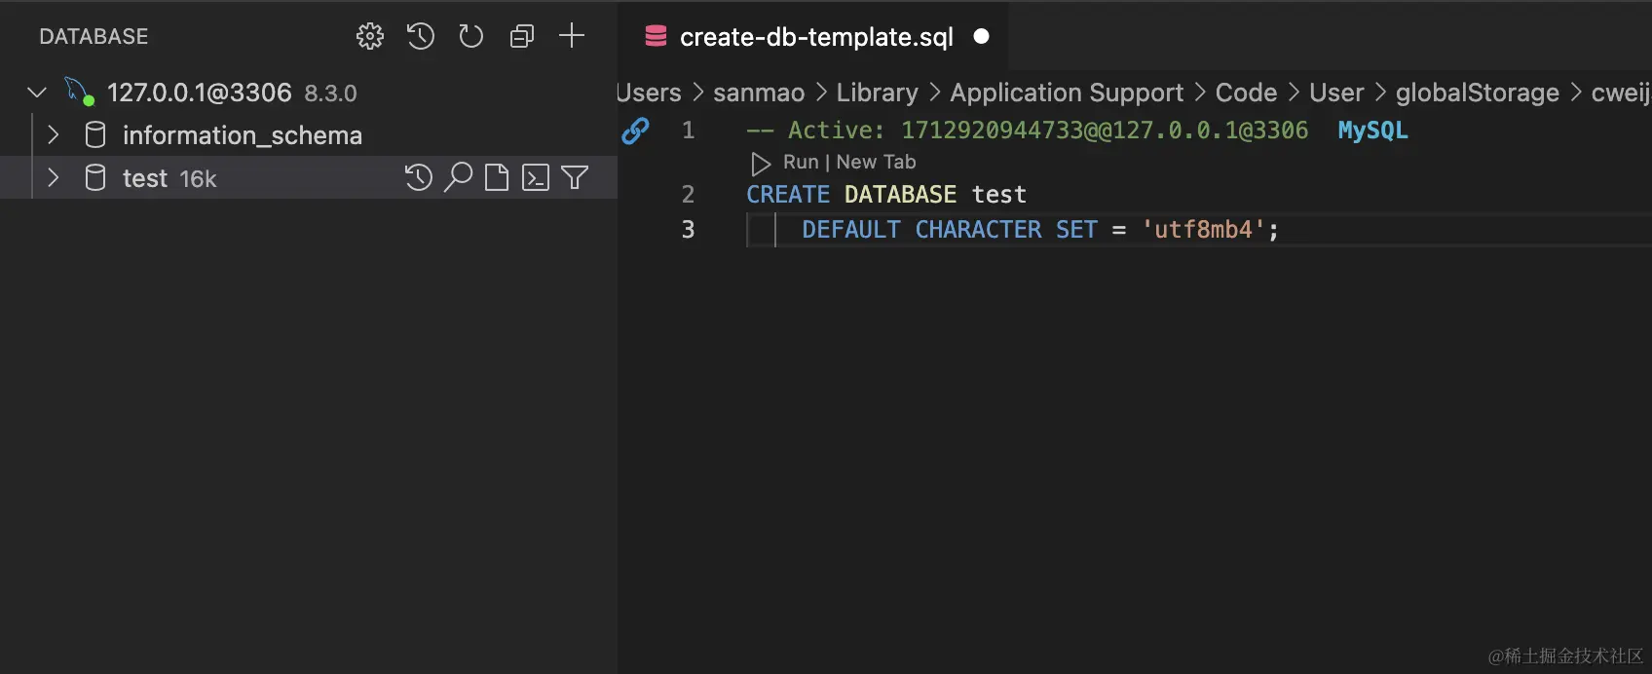Select Application Support in breadcrumb path
The width and height of the screenshot is (1652, 674).
[1067, 93]
